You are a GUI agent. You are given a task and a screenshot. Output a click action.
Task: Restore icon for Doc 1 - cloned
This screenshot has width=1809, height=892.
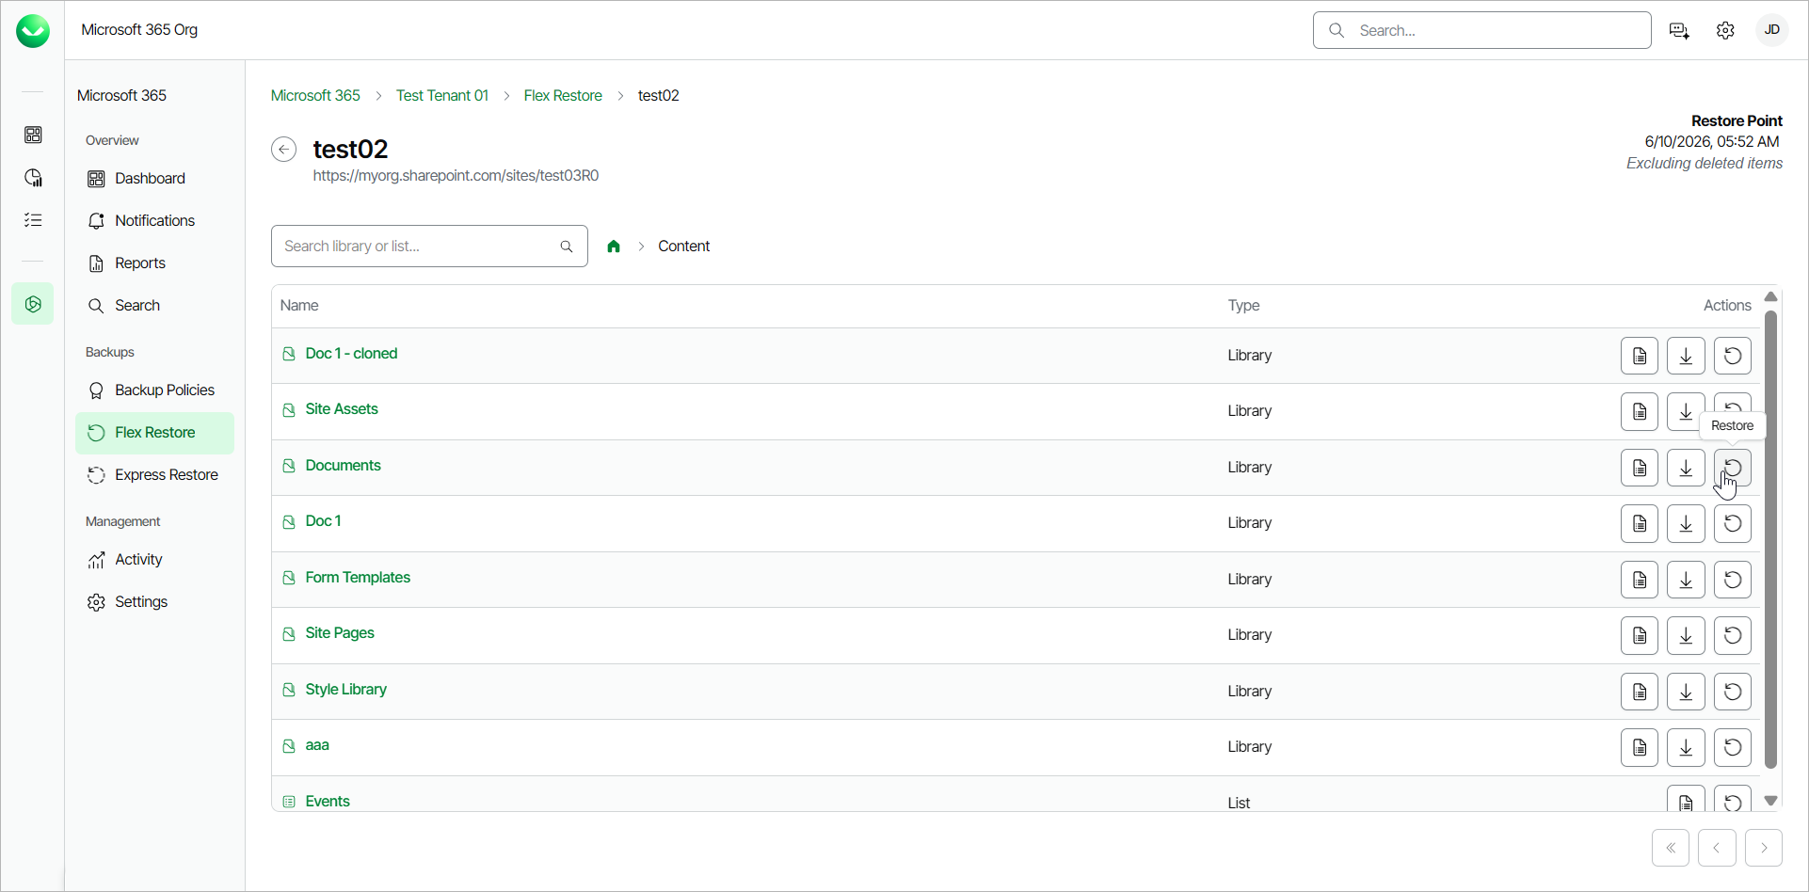click(x=1733, y=356)
